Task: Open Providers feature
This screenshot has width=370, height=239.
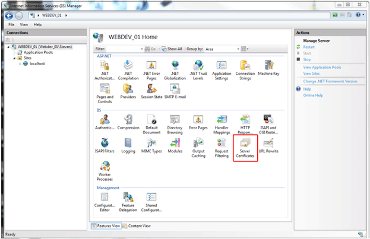Action: pyautogui.click(x=128, y=91)
